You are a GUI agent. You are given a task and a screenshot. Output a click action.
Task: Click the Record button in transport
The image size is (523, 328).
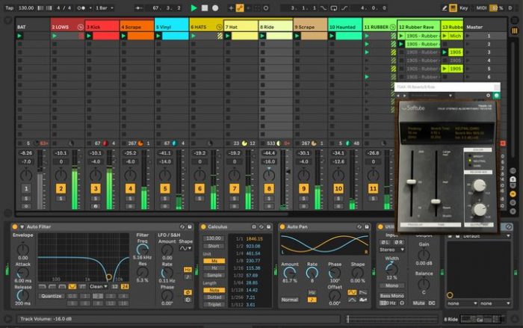point(215,7)
